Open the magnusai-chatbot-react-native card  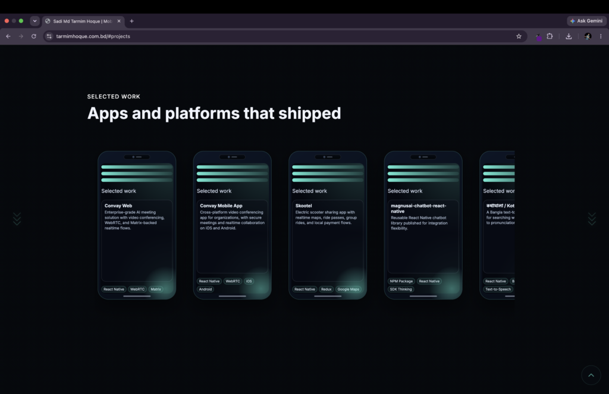423,225
